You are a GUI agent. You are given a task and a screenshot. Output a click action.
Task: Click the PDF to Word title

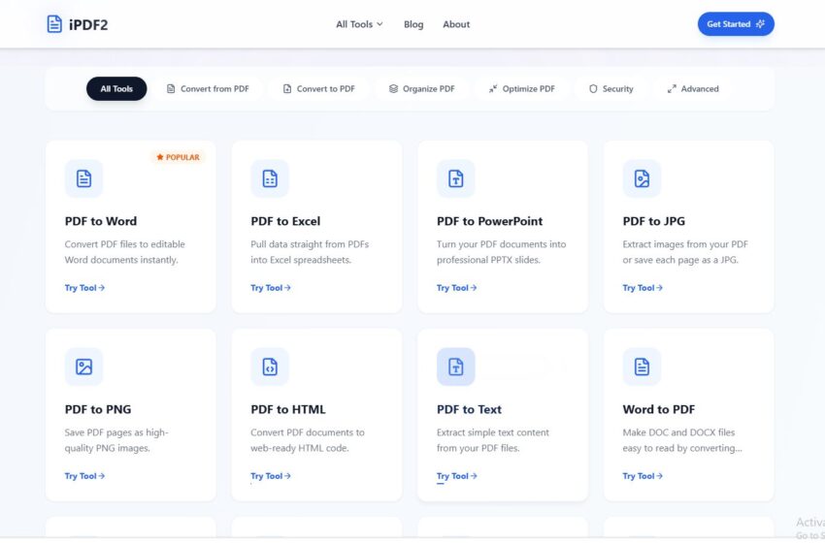(101, 221)
